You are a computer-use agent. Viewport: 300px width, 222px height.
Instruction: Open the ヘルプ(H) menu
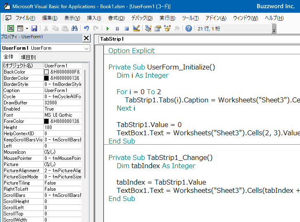[274, 18]
